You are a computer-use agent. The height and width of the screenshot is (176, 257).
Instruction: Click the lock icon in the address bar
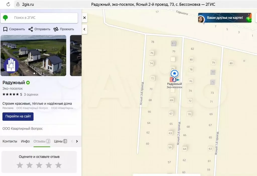point(18,5)
